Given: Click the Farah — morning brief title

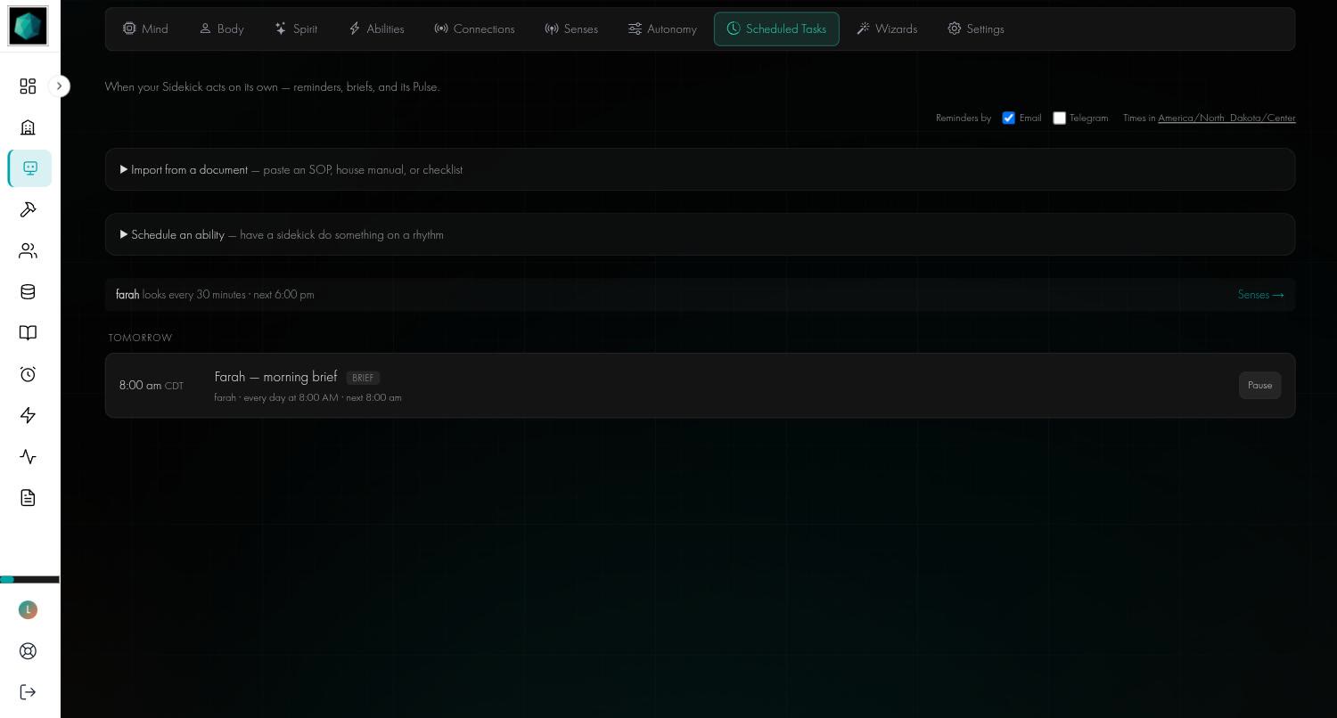Looking at the screenshot, I should point(275,377).
